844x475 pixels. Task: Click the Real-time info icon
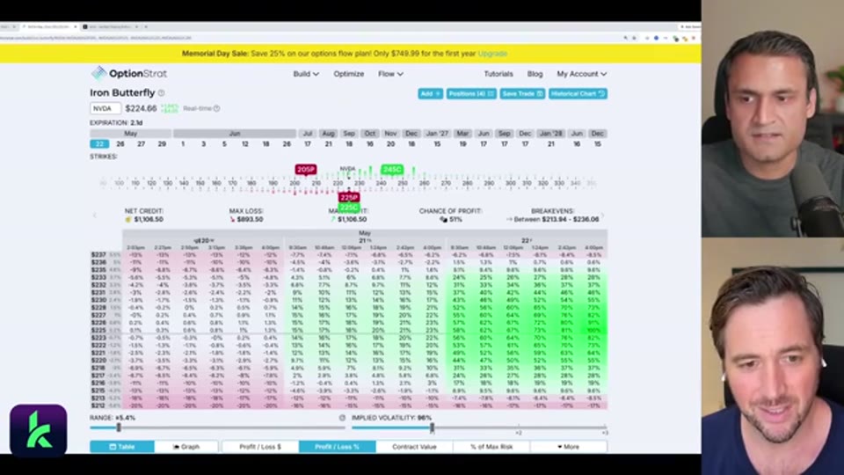(216, 108)
